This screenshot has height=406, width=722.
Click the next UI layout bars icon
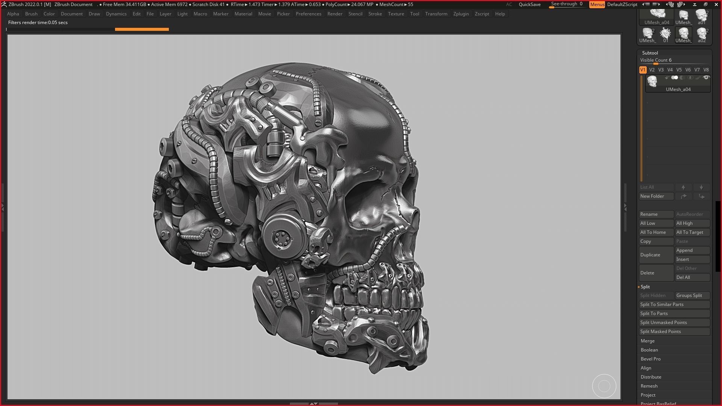coord(656,5)
